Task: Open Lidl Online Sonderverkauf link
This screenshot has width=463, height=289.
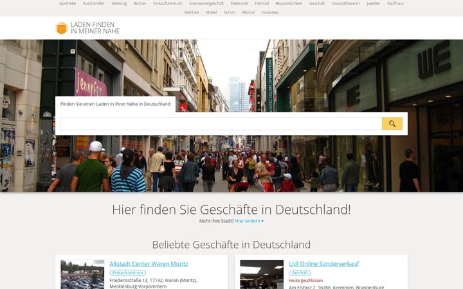Action: [324, 264]
